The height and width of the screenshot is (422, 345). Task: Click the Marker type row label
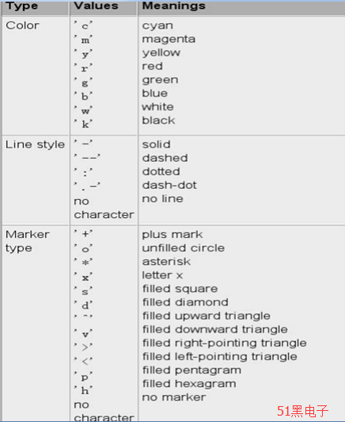click(28, 241)
